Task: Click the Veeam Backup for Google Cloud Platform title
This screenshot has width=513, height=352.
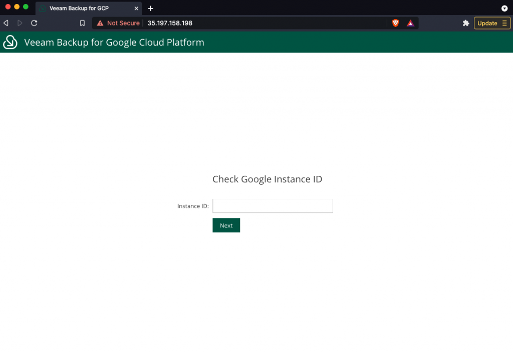Action: [x=114, y=42]
